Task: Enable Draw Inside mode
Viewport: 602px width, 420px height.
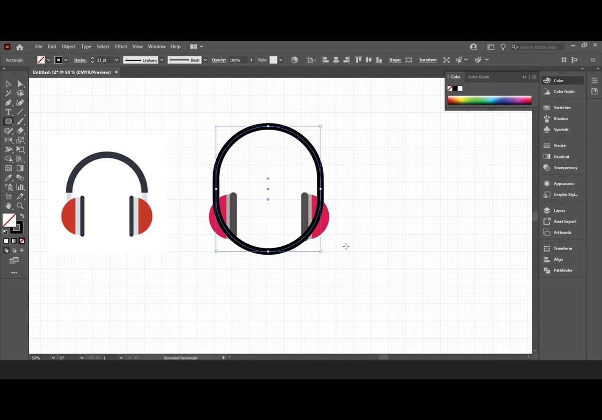Action: pos(22,250)
